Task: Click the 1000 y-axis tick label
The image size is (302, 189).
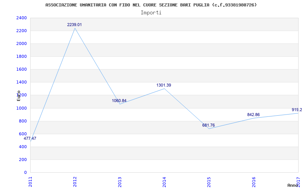Action: [x=22, y=108]
